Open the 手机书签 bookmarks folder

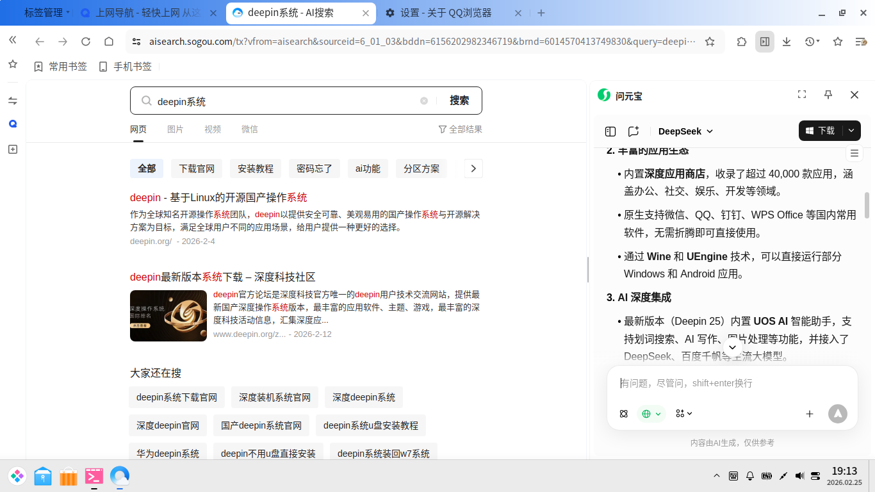coord(126,67)
